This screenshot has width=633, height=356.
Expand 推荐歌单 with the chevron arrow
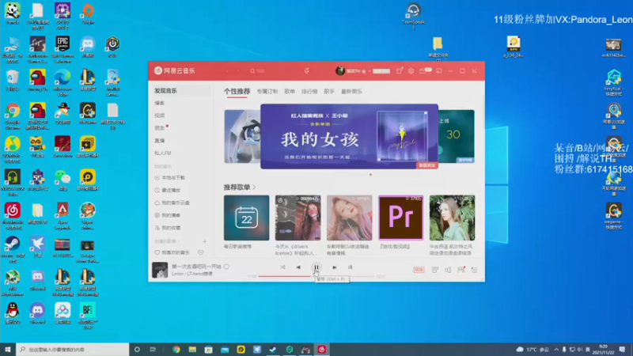[254, 187]
